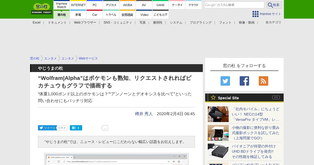
Task: Go to the SNS・コミュニティ category
Action: [118, 23]
